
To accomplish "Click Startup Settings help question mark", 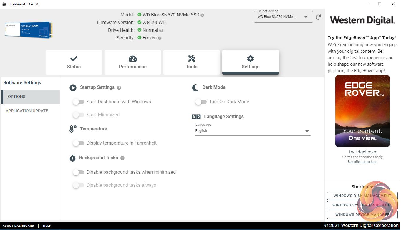I will click(119, 88).
